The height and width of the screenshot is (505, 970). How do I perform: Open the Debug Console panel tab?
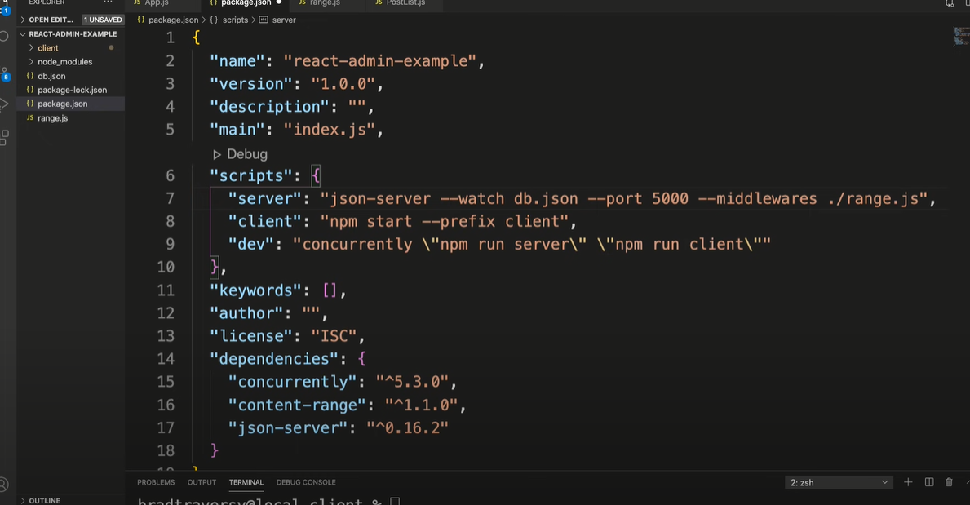pos(306,482)
